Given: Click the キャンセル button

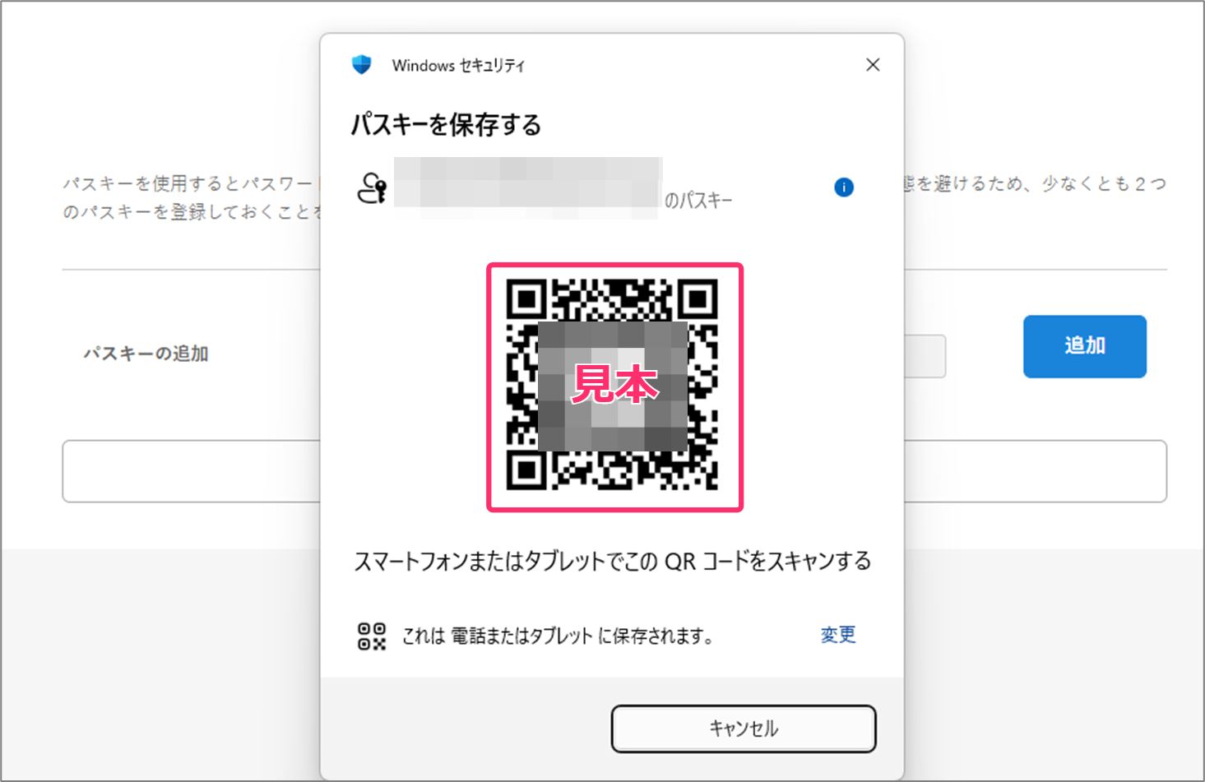Looking at the screenshot, I should [x=744, y=729].
